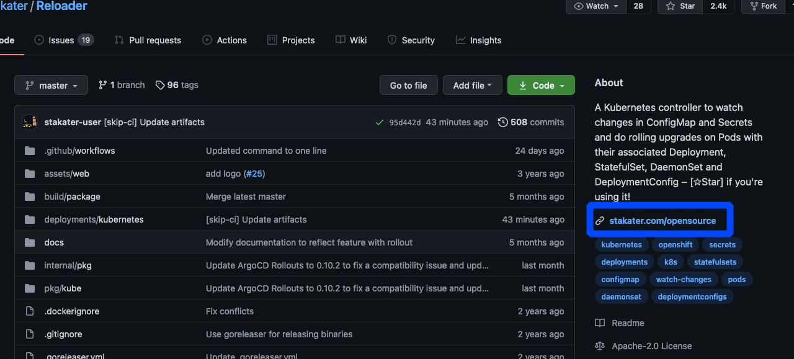This screenshot has height=359, width=794.
Task: Expand the green Code download menu
Action: click(x=541, y=84)
